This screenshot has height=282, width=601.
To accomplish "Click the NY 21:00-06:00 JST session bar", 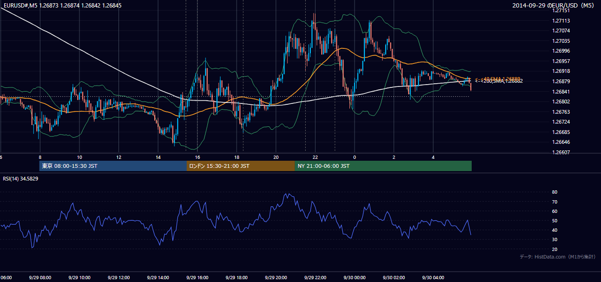I will 383,166.
